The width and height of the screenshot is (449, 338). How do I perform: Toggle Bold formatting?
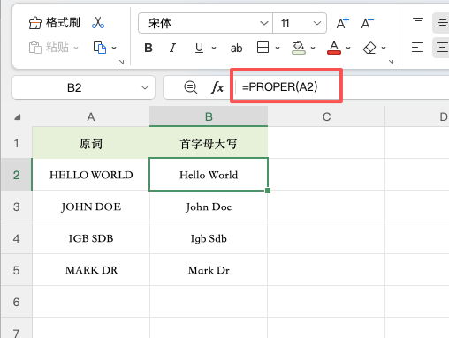click(148, 48)
